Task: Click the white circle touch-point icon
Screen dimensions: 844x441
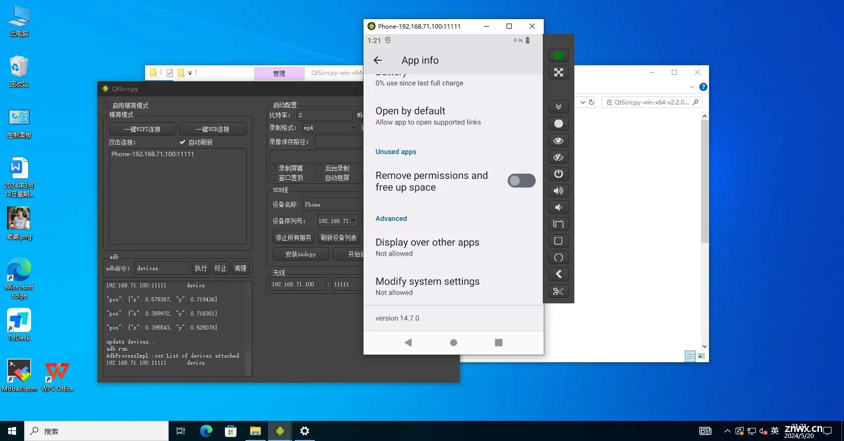Action: 558,124
